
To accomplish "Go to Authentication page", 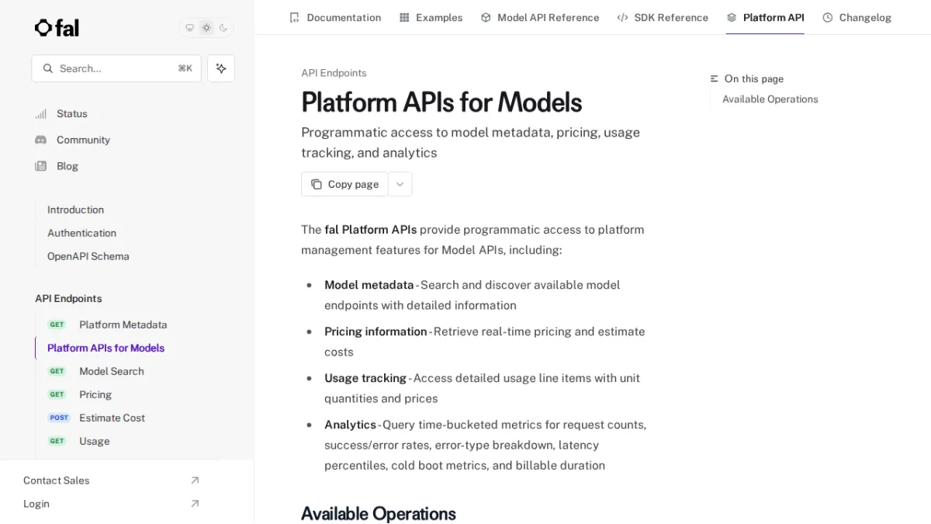I will pos(81,233).
